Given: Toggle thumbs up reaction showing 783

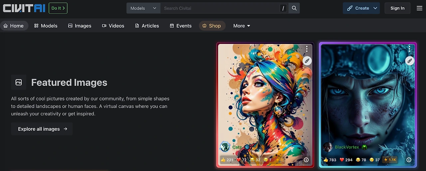Looking at the screenshot, I should coord(330,160).
